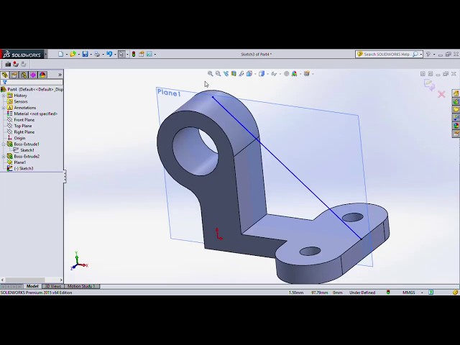Toggle the Select cursor tool
The height and width of the screenshot is (345, 460).
(x=121, y=54)
